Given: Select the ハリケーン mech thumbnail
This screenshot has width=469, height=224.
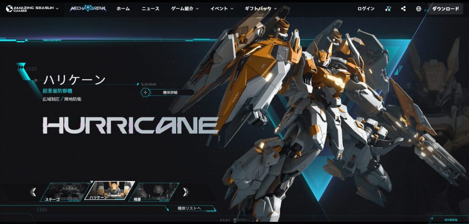Looking at the screenshot, I should 109,191.
